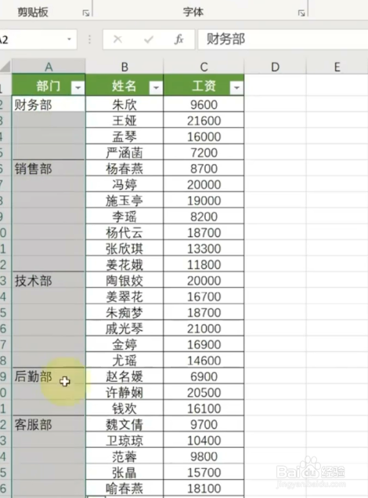Select cell containing 客服部
The height and width of the screenshot is (498, 368).
pyautogui.click(x=49, y=423)
